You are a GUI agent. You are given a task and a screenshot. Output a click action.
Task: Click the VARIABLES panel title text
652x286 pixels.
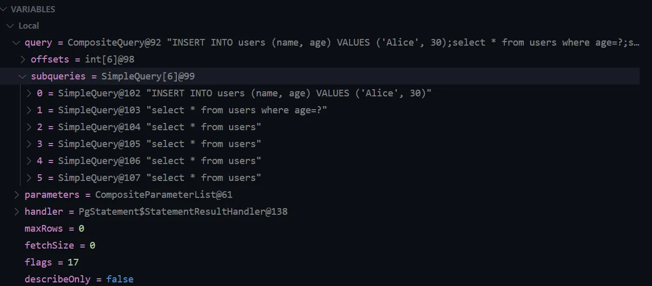click(33, 9)
